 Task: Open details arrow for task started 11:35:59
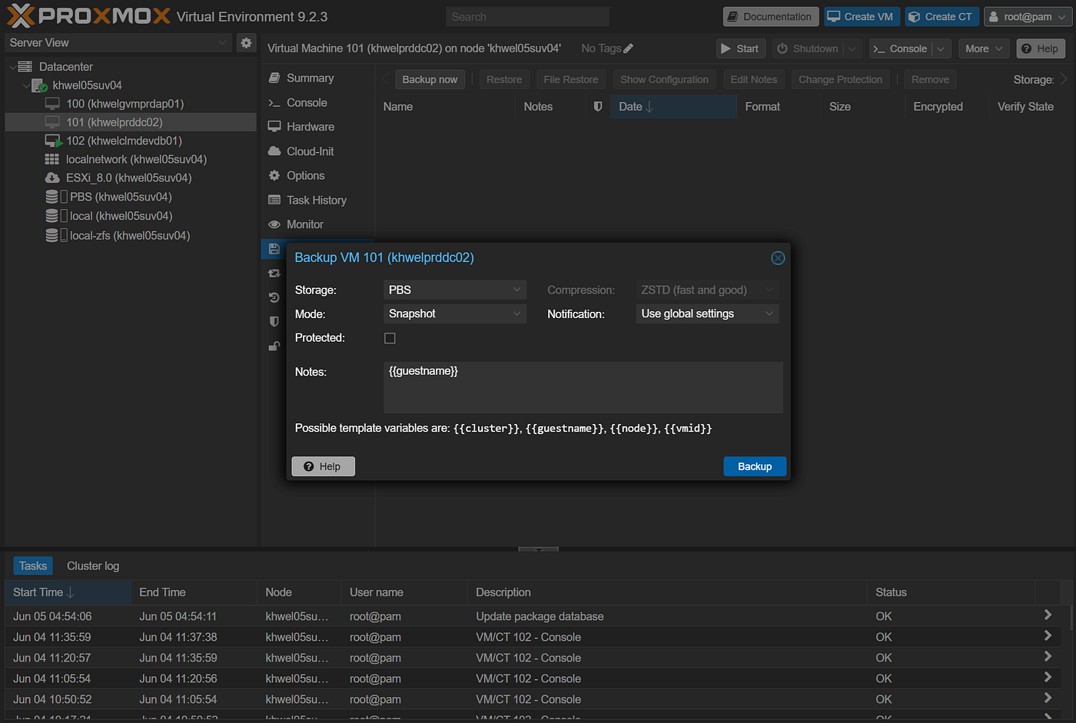point(1048,635)
